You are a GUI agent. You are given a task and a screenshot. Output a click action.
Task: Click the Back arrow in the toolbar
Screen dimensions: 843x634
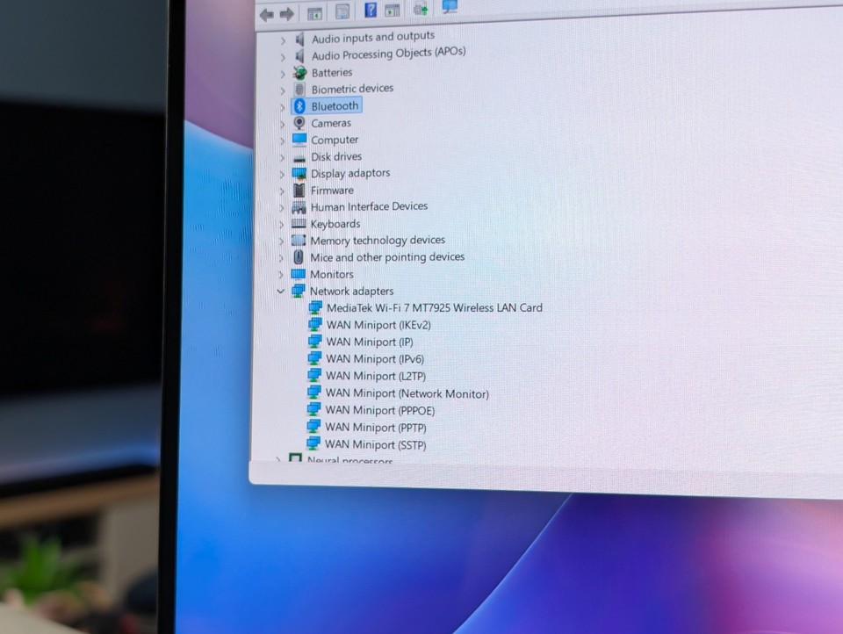coord(267,15)
